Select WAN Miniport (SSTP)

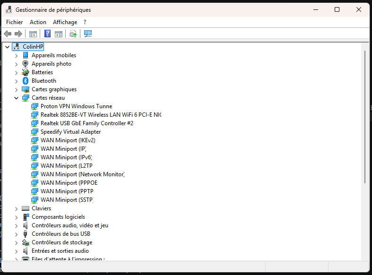[x=67, y=200]
